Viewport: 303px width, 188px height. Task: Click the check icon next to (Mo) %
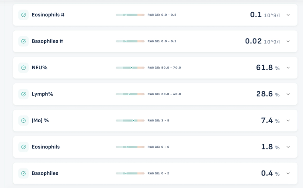[24, 121]
